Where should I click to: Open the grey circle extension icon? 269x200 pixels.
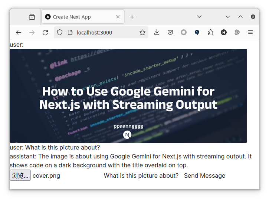184,32
